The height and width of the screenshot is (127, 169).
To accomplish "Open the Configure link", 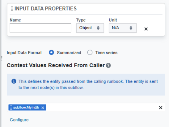I will pos(19,120).
